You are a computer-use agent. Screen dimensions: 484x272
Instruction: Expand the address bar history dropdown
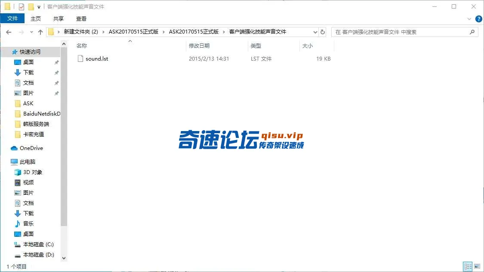point(315,32)
